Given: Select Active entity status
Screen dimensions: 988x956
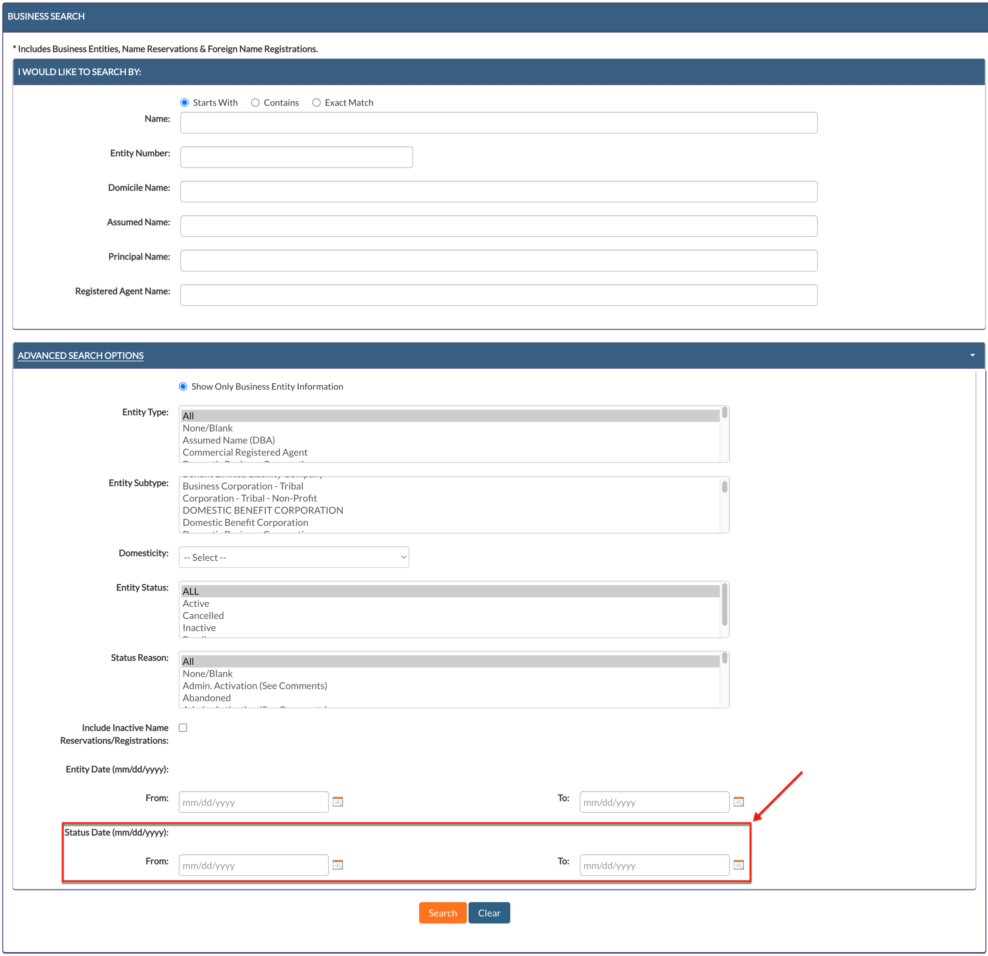Looking at the screenshot, I should coord(450,603).
